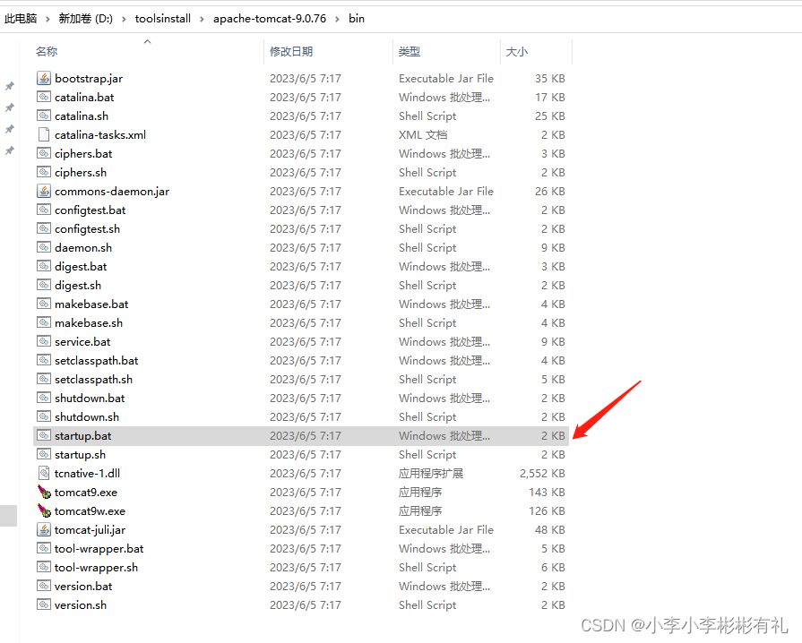Viewport: 802px width, 643px height.
Task: Click 应用程序扩展 type of tcnative-1.dll
Action: (431, 474)
